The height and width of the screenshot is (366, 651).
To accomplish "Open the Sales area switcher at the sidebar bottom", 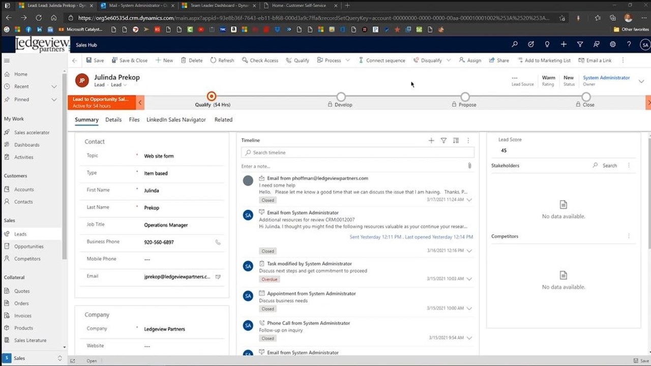I will (x=33, y=358).
